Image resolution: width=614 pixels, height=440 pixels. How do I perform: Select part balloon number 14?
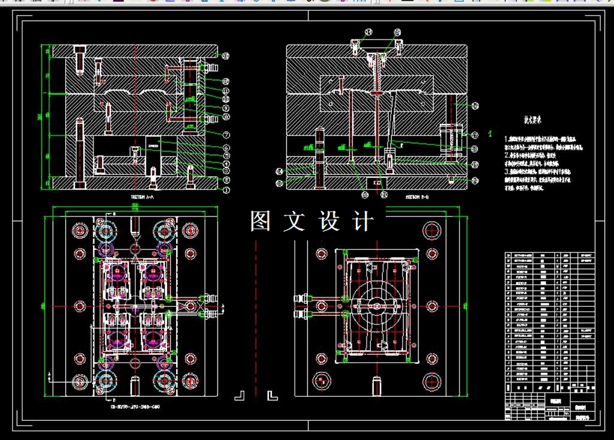[368, 32]
